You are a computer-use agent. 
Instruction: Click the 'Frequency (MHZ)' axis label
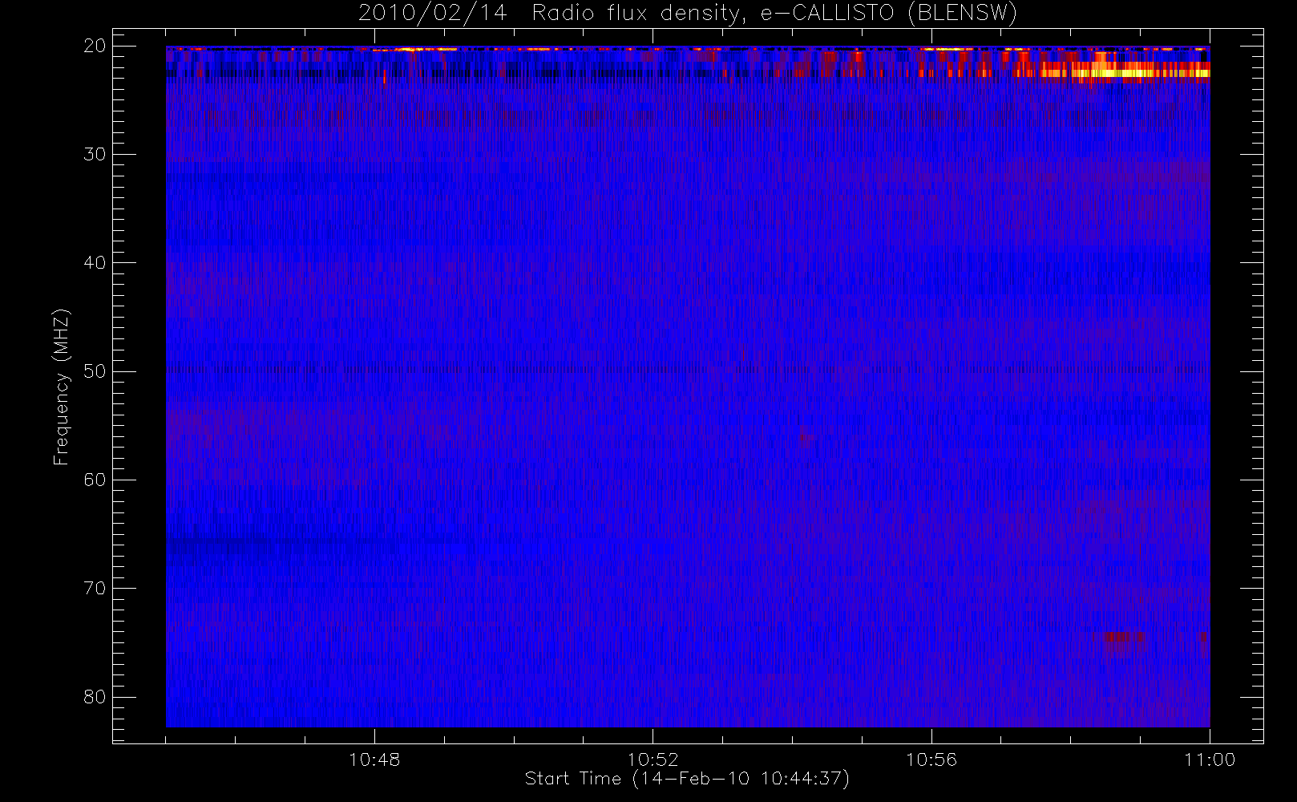pyautogui.click(x=62, y=387)
